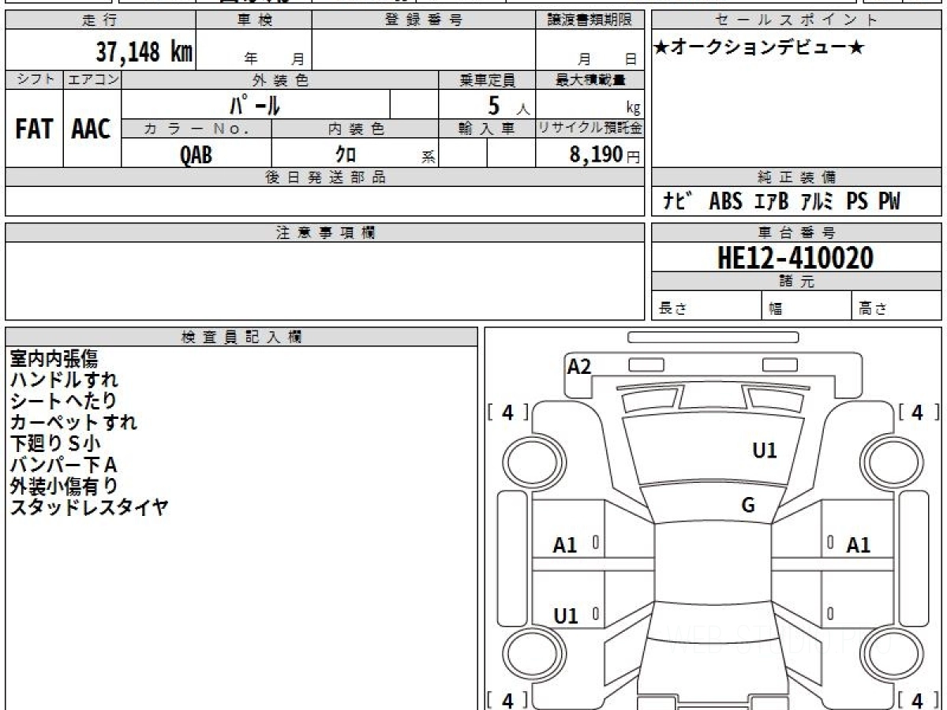This screenshot has height=710, width=947.
Task: Select the シートへたり inspector note
Action: click(62, 401)
